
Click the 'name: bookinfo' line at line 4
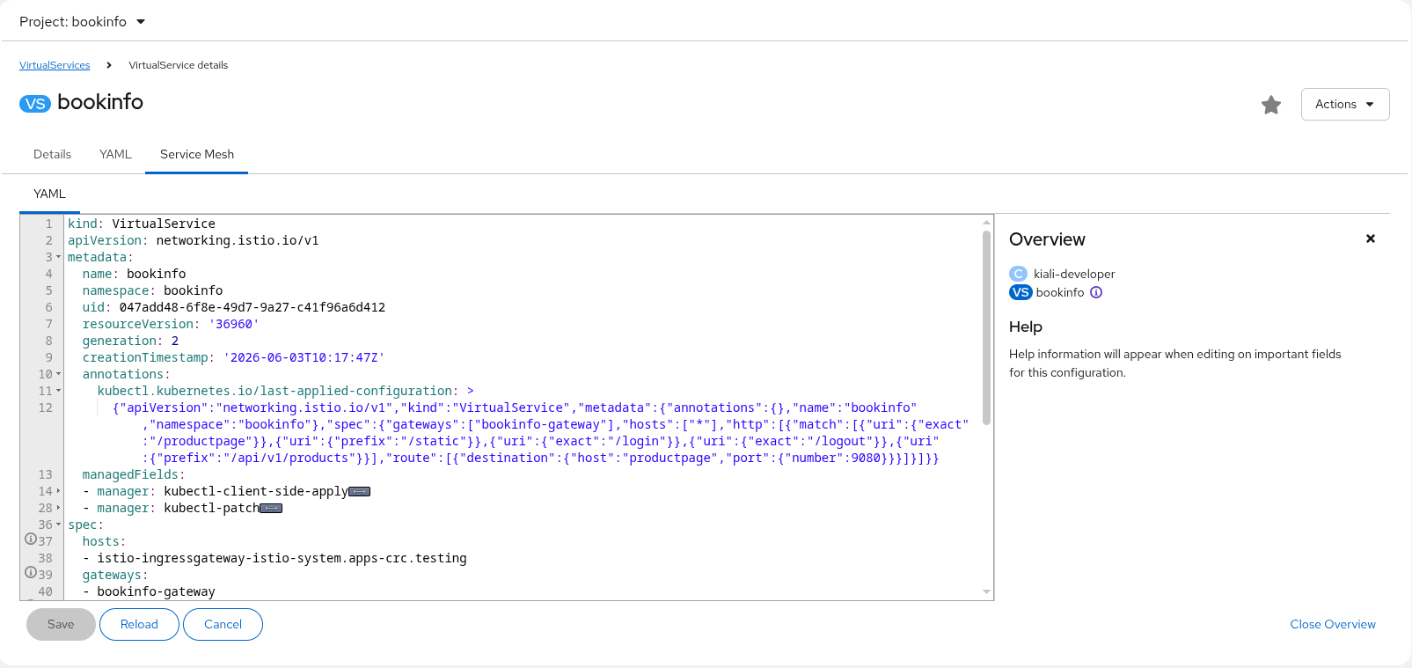[134, 274]
